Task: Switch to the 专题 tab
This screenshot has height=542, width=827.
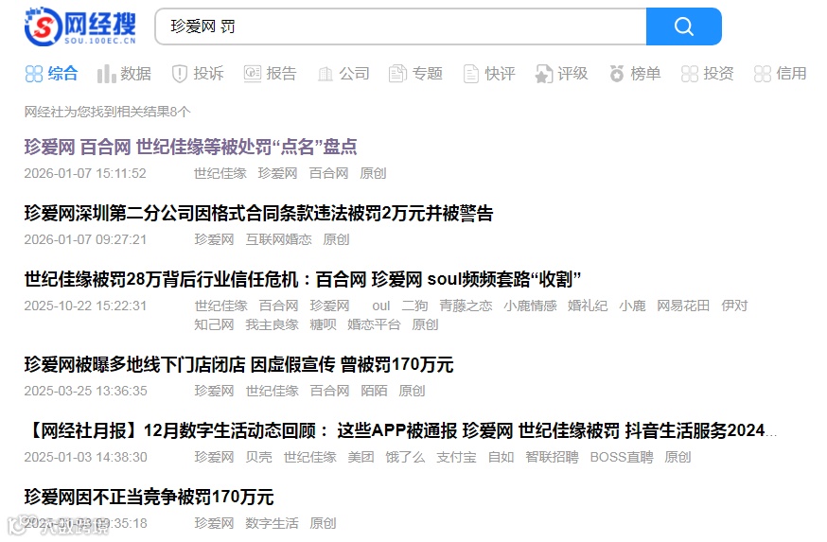Action: pyautogui.click(x=415, y=73)
